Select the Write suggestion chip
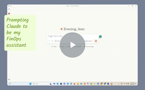Image resolution: width=145 pixels, height=90 pixels. point(54,47)
